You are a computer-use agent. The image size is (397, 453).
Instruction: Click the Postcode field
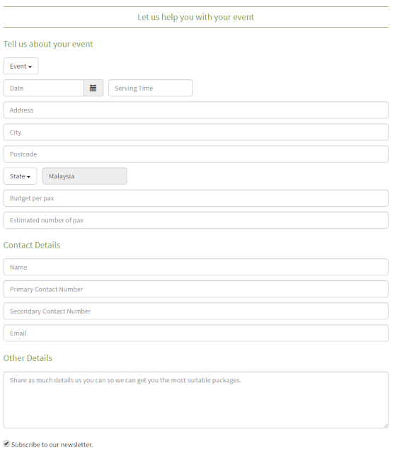196,154
